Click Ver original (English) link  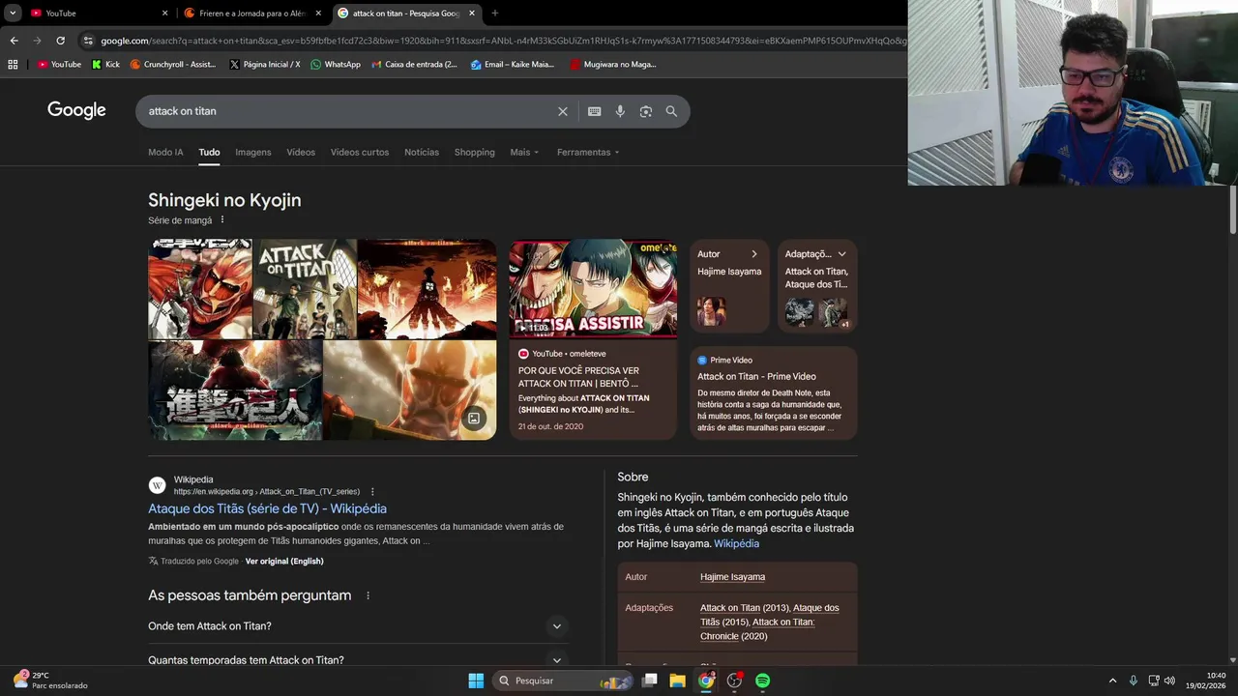click(x=284, y=562)
